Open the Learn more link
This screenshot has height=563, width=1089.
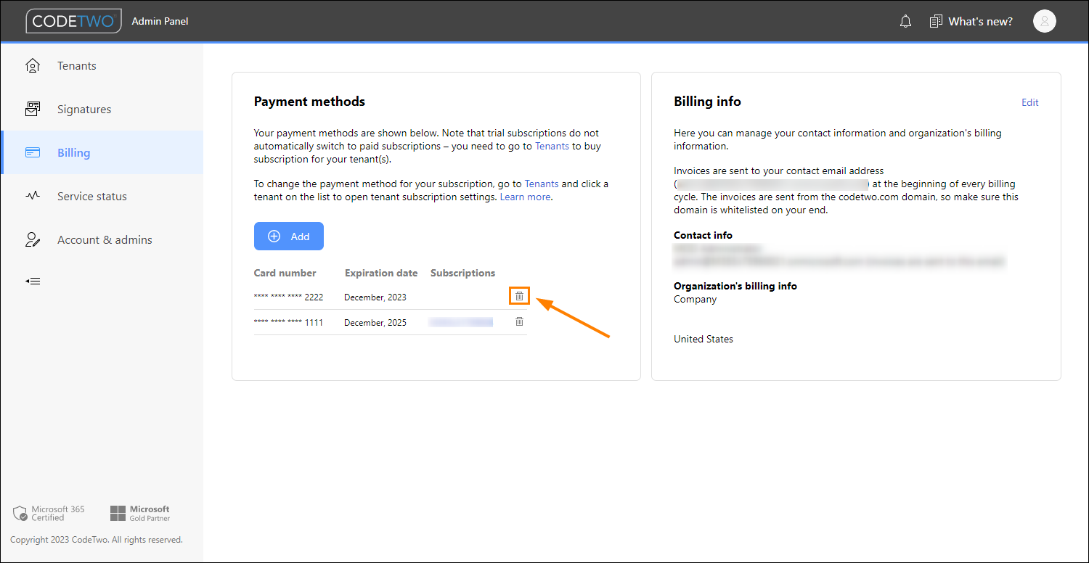pos(524,197)
